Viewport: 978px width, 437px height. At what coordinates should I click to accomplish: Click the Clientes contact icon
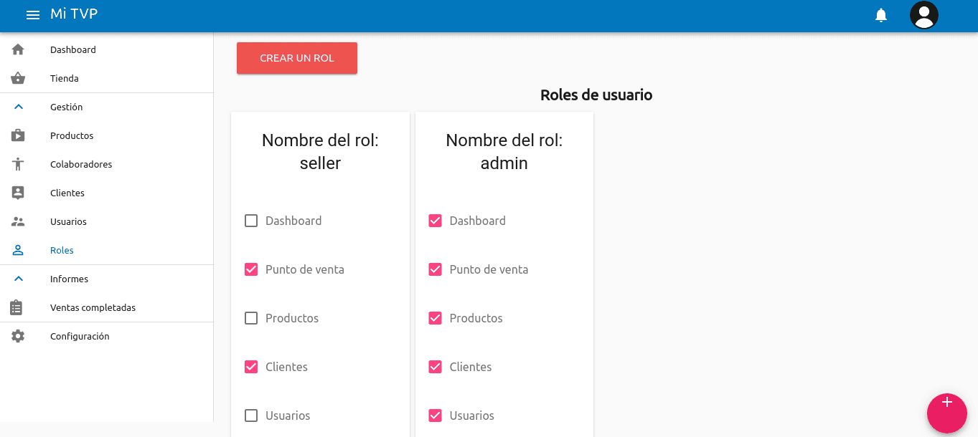pyautogui.click(x=18, y=193)
